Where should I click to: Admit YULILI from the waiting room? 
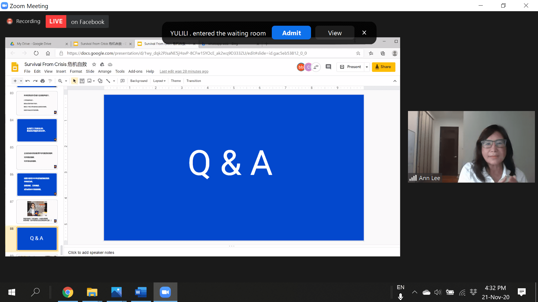pyautogui.click(x=291, y=33)
